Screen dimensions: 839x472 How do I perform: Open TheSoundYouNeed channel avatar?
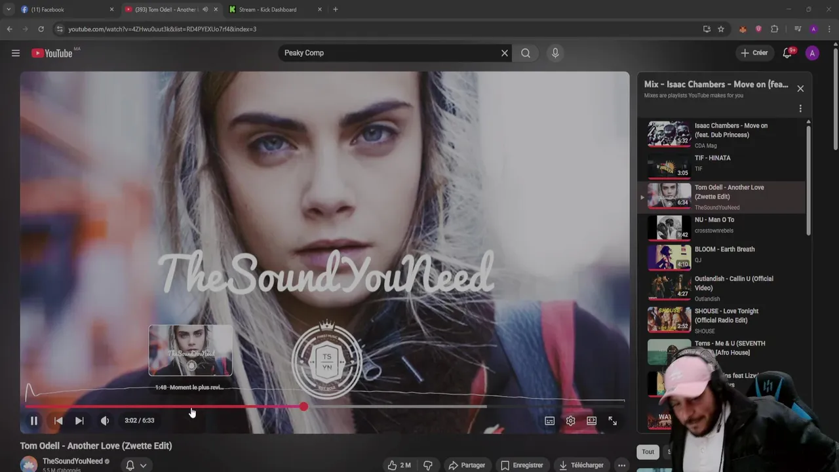pyautogui.click(x=28, y=464)
